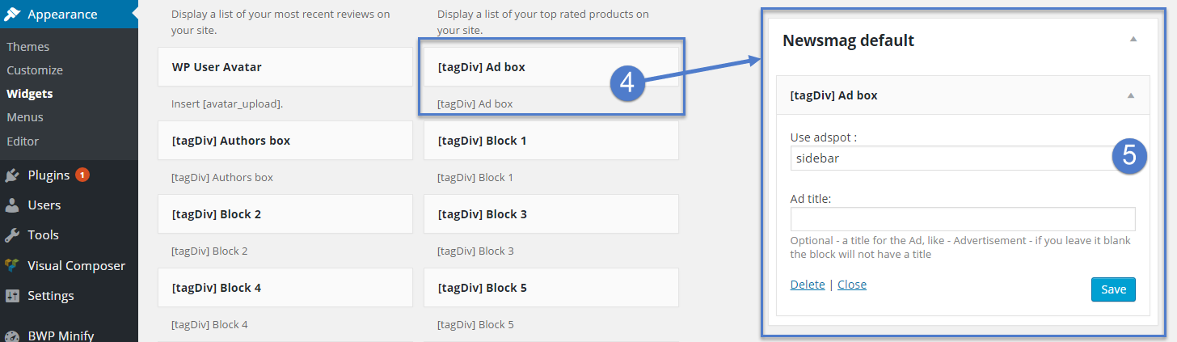Select the [tagDiv] Authors box widget
Viewport: 1177px width, 342px height.
(x=285, y=141)
